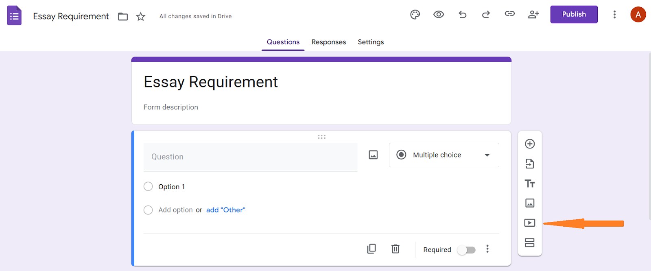Viewport: 651px width, 271px height.
Task: Switch to the Responses tab
Action: click(329, 42)
